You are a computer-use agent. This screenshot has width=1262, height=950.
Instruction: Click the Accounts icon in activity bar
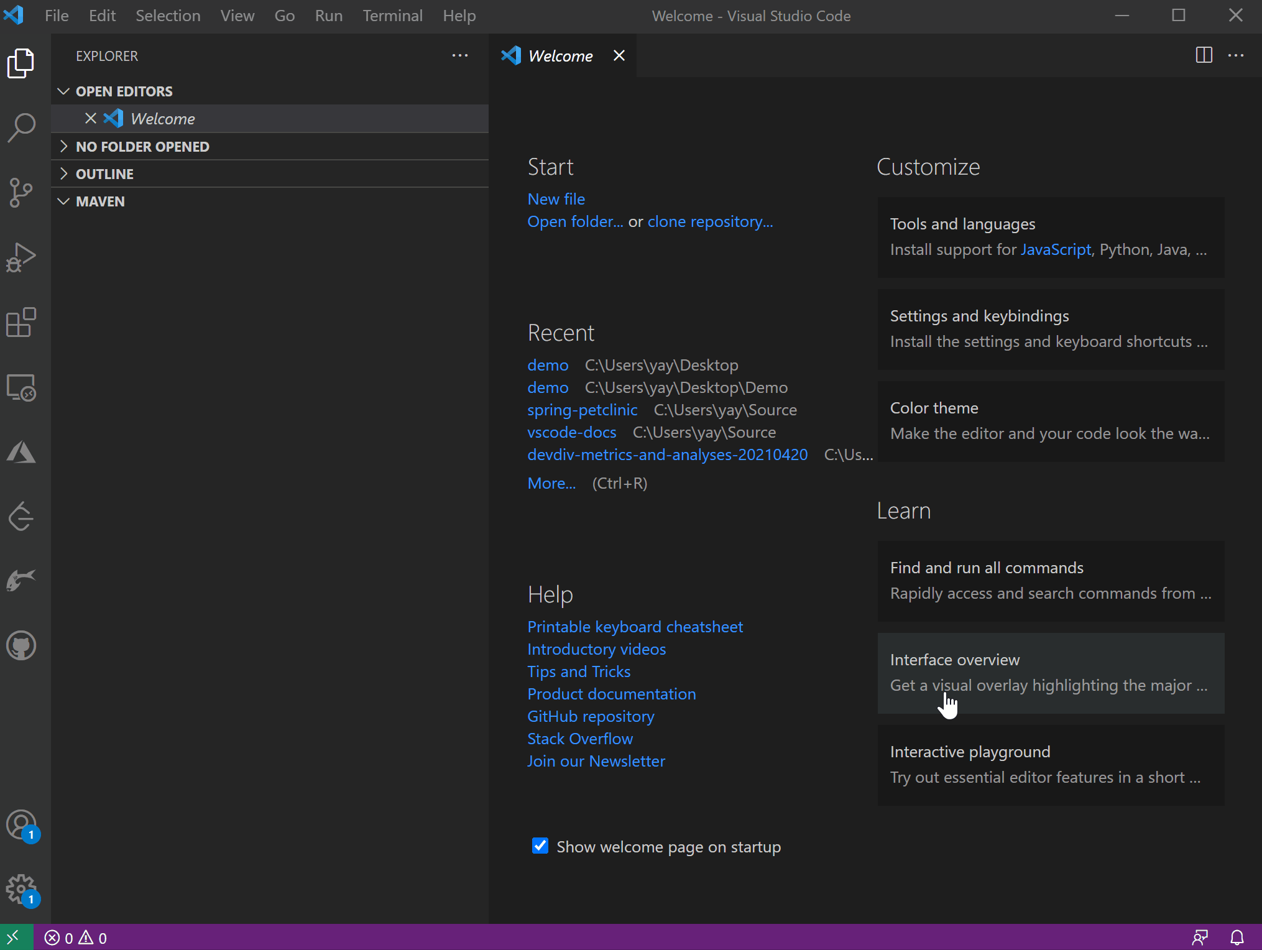[x=22, y=823]
